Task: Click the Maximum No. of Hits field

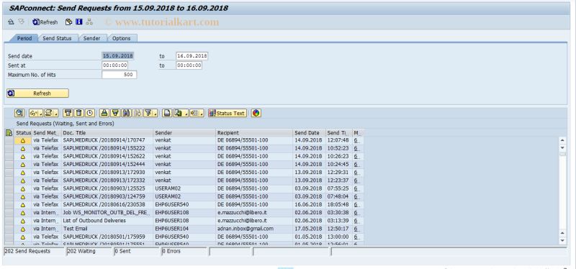Action: click(120, 75)
